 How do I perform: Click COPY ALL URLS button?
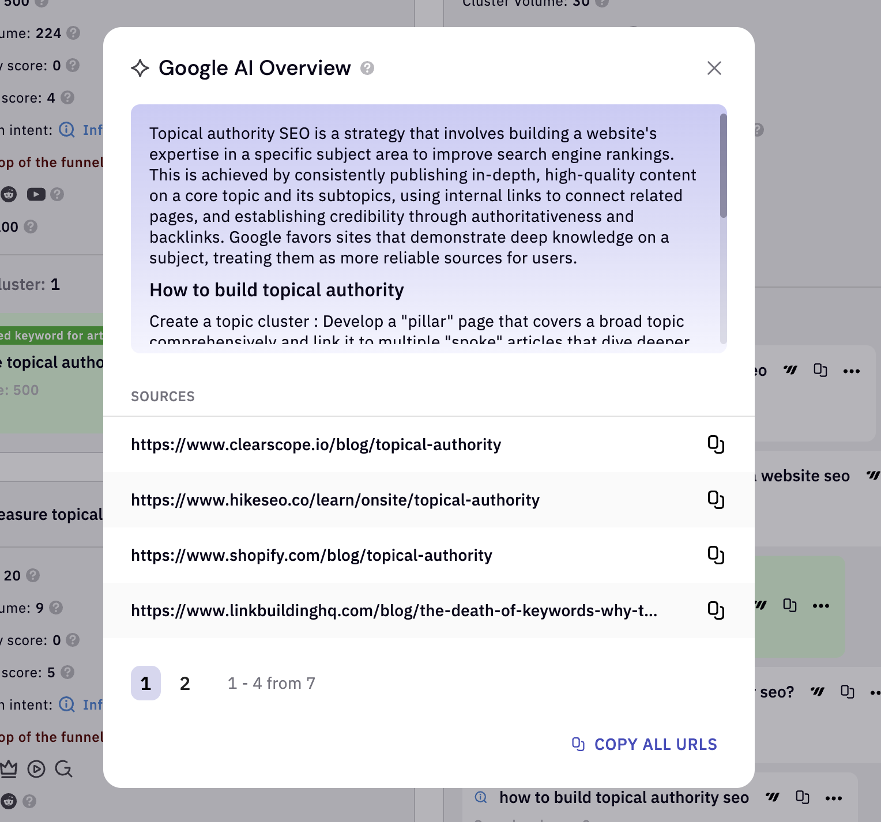coord(644,744)
